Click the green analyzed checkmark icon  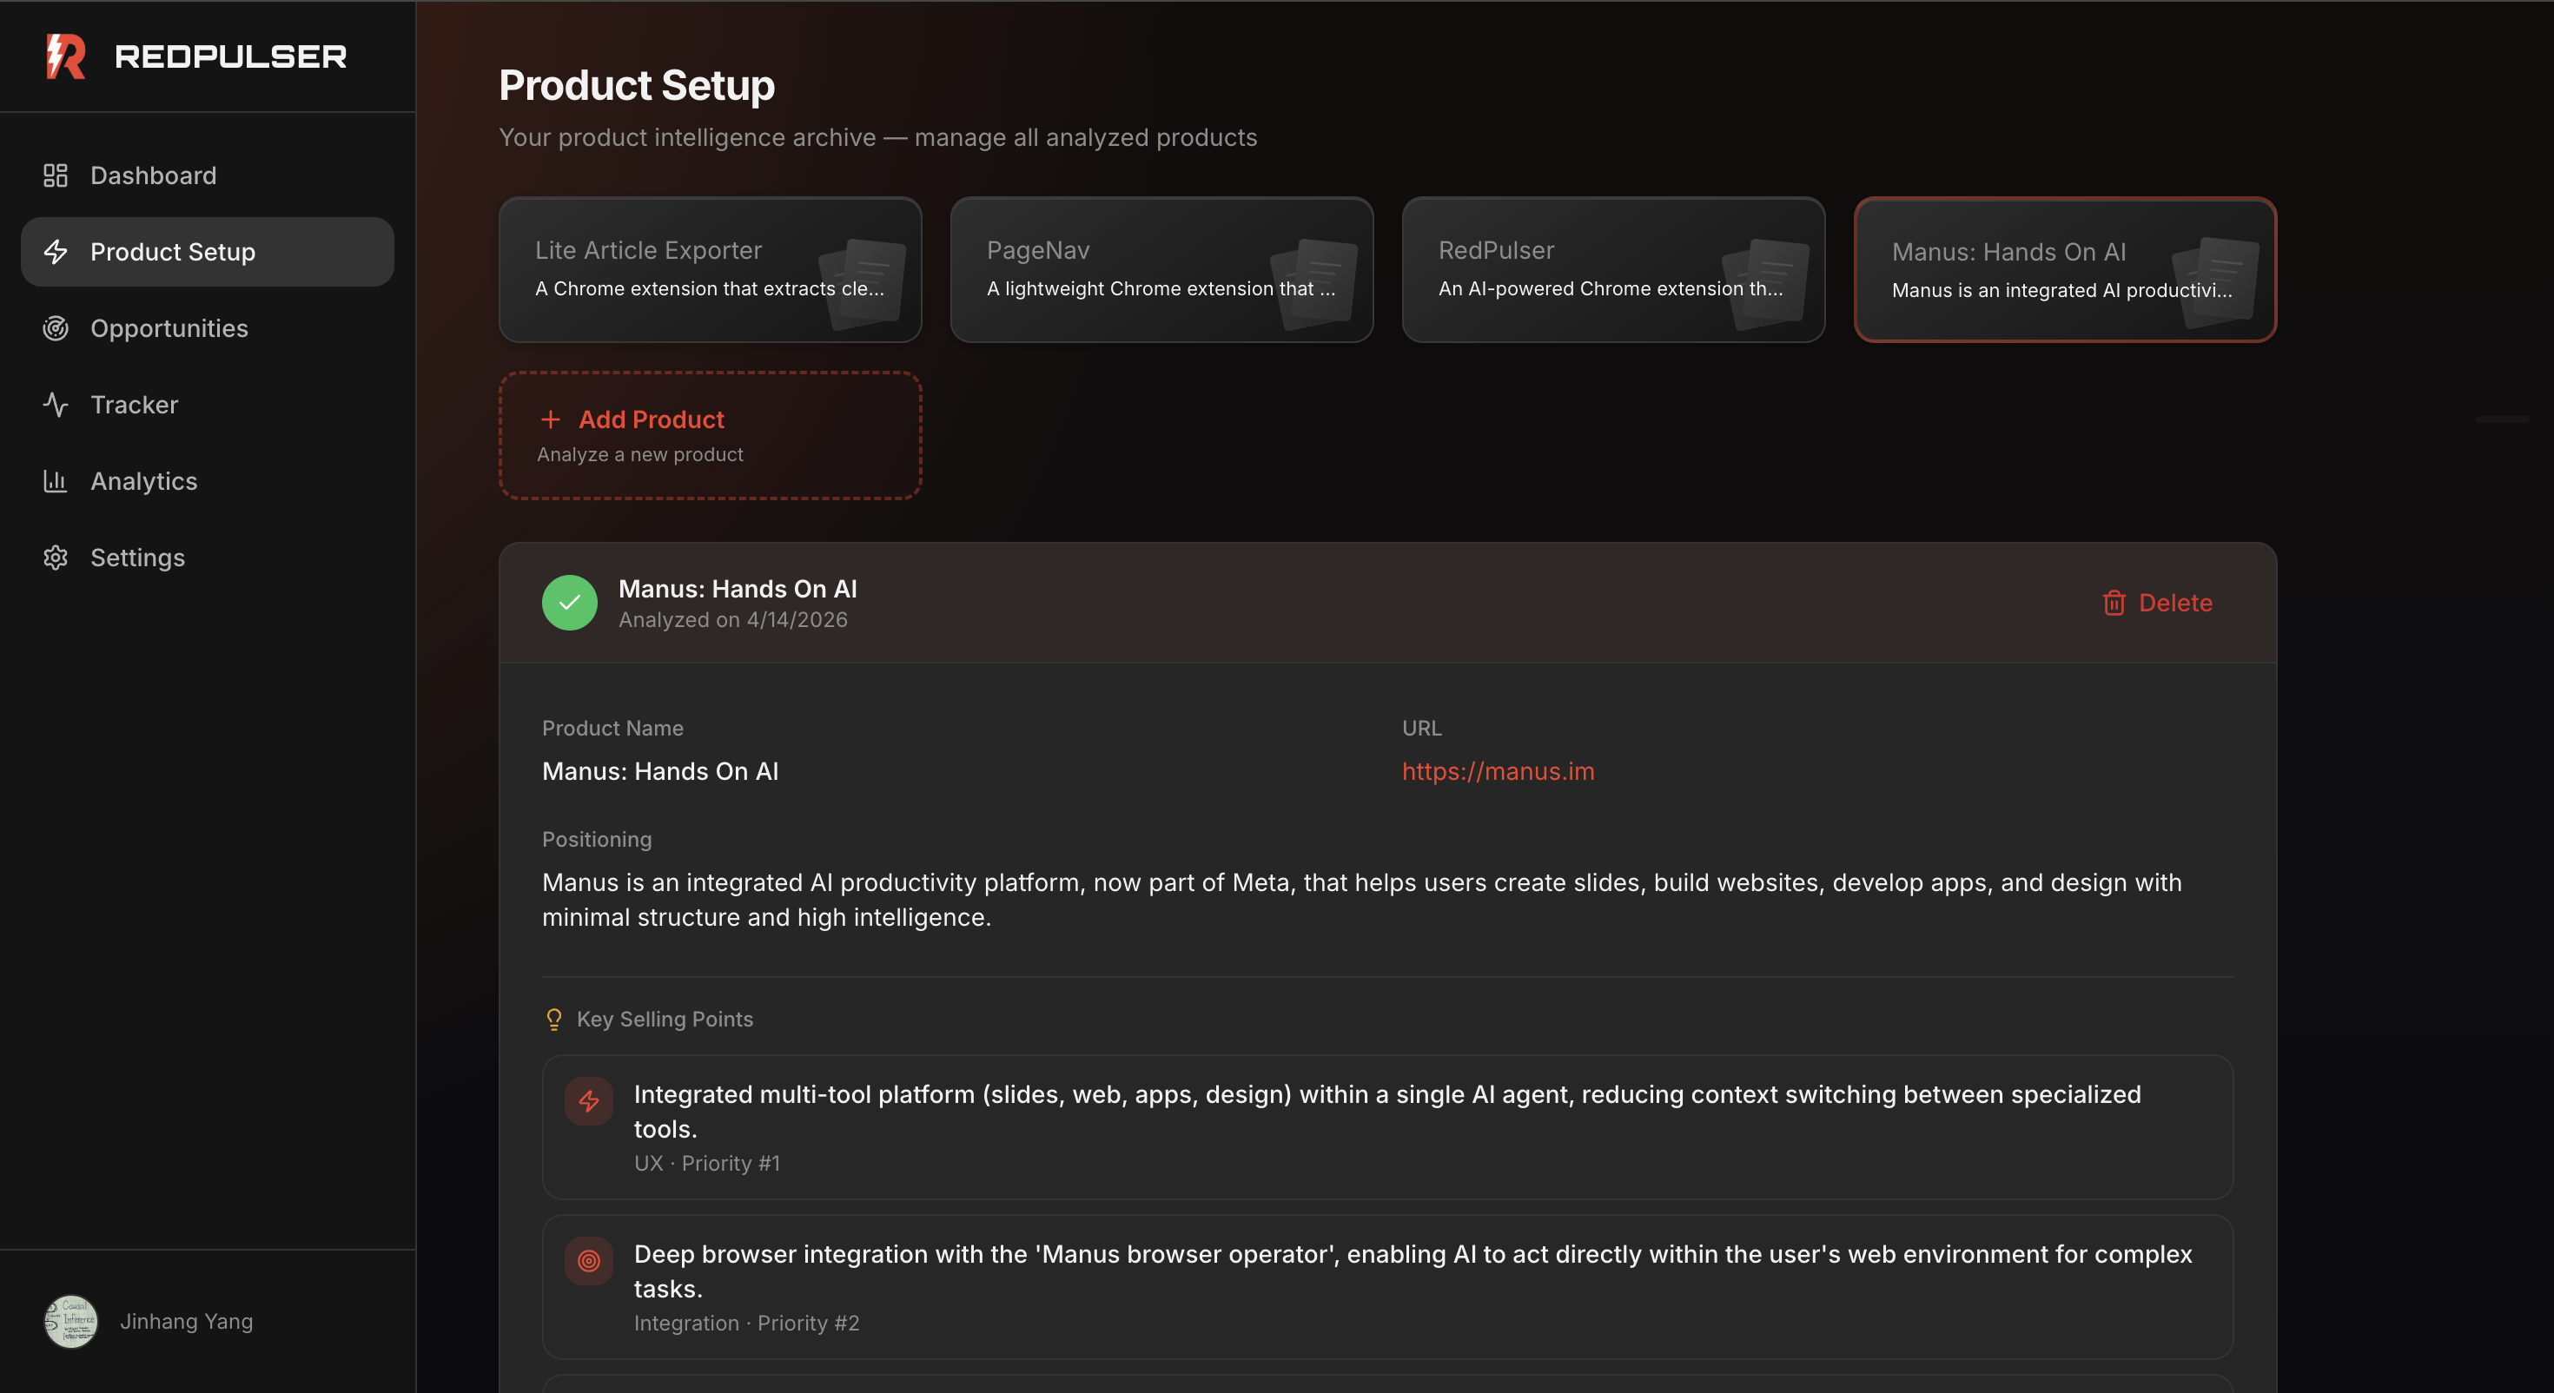tap(569, 603)
